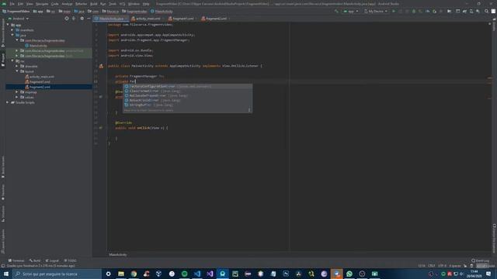Switch to MainActivity.java editor tab
Viewport: 497px width, 279px height.
coord(110,19)
